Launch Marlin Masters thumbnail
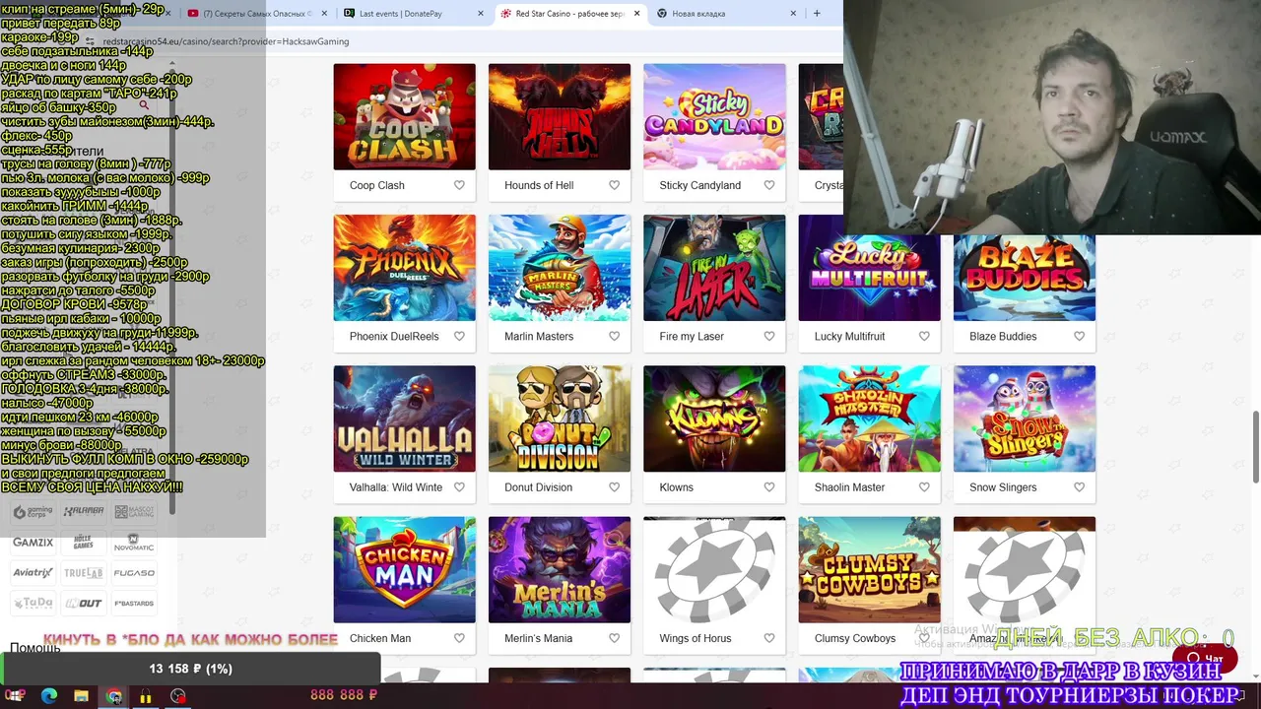The width and height of the screenshot is (1261, 709). [x=560, y=268]
